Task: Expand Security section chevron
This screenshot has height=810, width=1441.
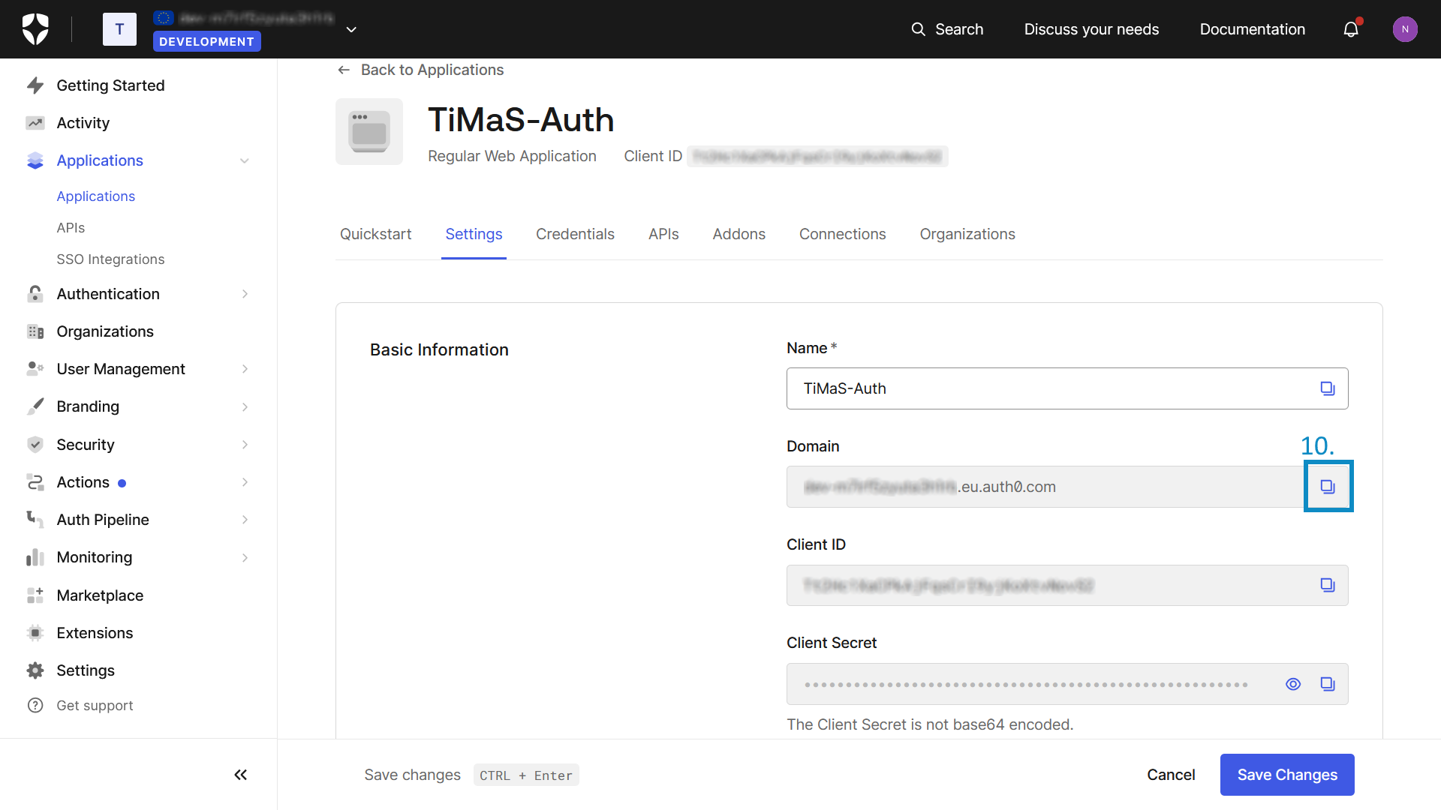Action: click(x=245, y=445)
